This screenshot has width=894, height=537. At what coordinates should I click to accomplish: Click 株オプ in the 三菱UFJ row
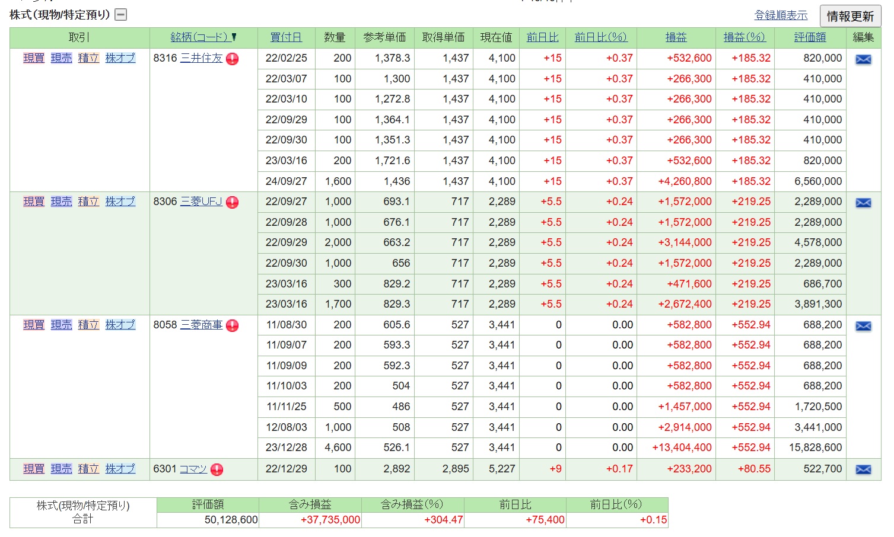pyautogui.click(x=120, y=202)
